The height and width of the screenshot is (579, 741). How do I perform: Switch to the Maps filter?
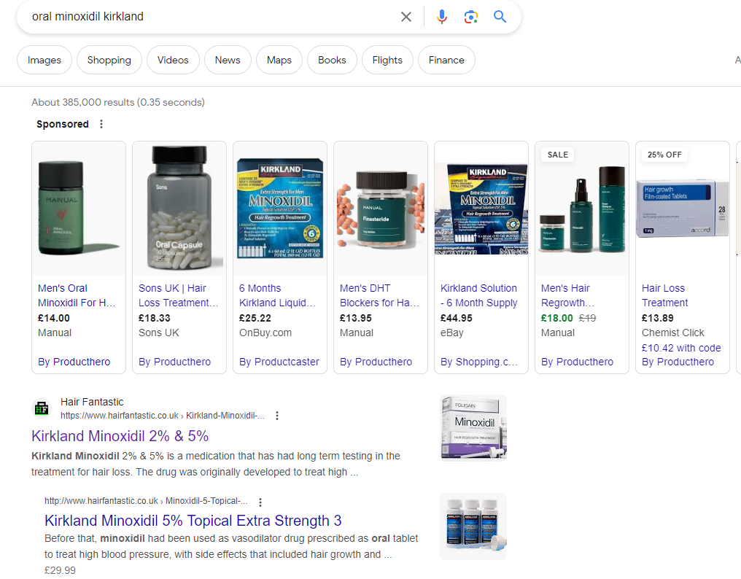[x=279, y=60]
